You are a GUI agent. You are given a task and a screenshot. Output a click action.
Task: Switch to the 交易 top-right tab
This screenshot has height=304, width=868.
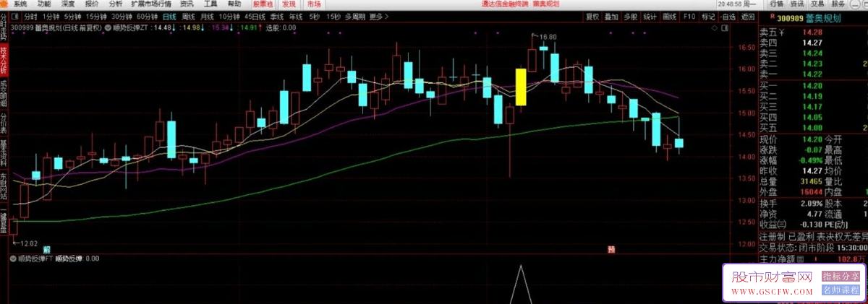click(818, 4)
